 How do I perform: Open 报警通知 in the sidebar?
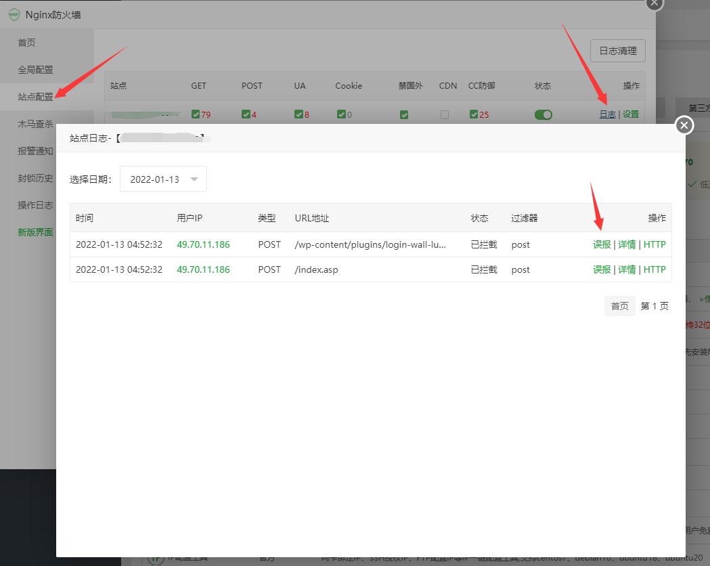point(35,151)
